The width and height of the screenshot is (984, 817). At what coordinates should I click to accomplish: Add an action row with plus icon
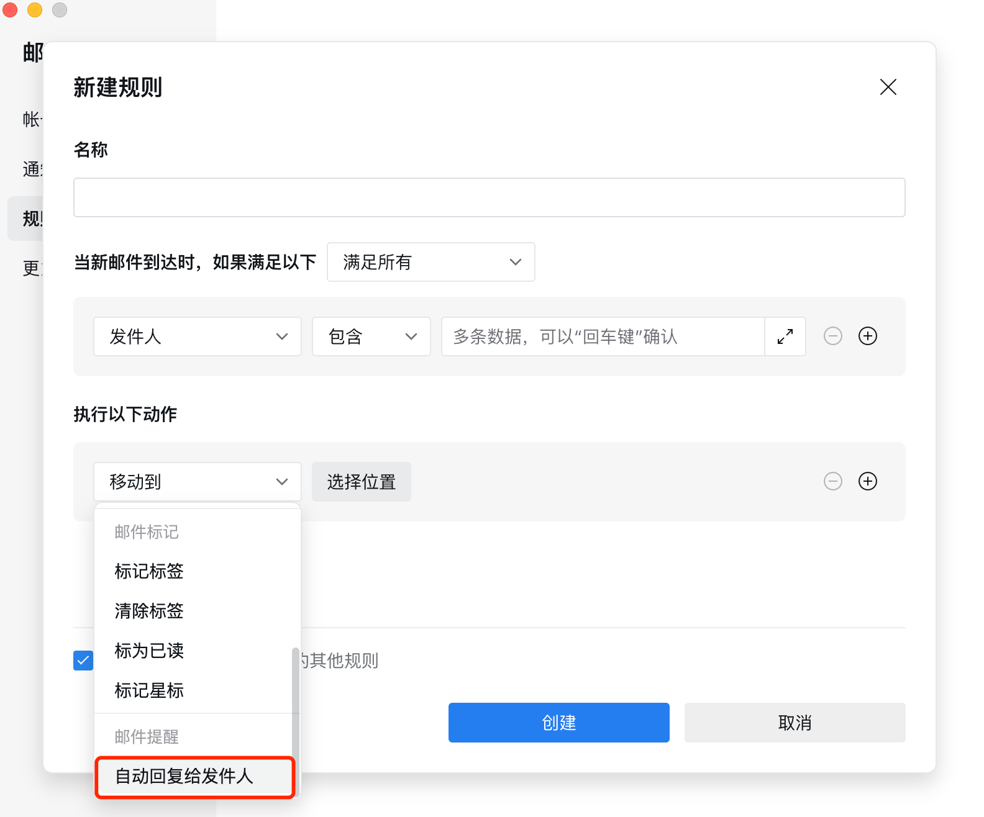pyautogui.click(x=867, y=481)
